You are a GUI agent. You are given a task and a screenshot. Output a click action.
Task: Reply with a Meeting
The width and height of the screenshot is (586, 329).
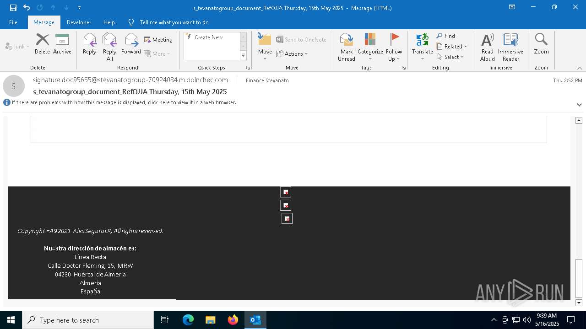tap(158, 40)
